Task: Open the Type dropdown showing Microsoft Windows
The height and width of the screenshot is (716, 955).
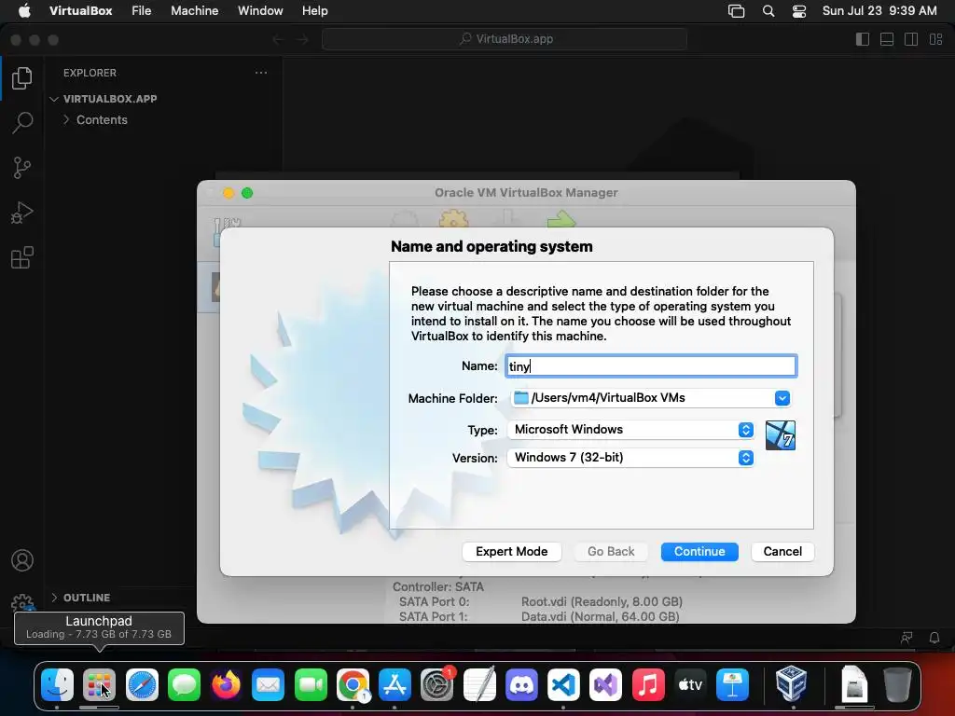Action: (630, 430)
